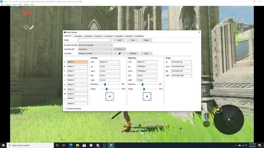Open the File menu in Cemu
The width and height of the screenshot is (264, 148).
pyautogui.click(x=2, y=5)
